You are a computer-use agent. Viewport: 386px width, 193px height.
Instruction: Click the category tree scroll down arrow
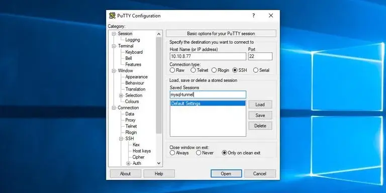tap(159, 163)
